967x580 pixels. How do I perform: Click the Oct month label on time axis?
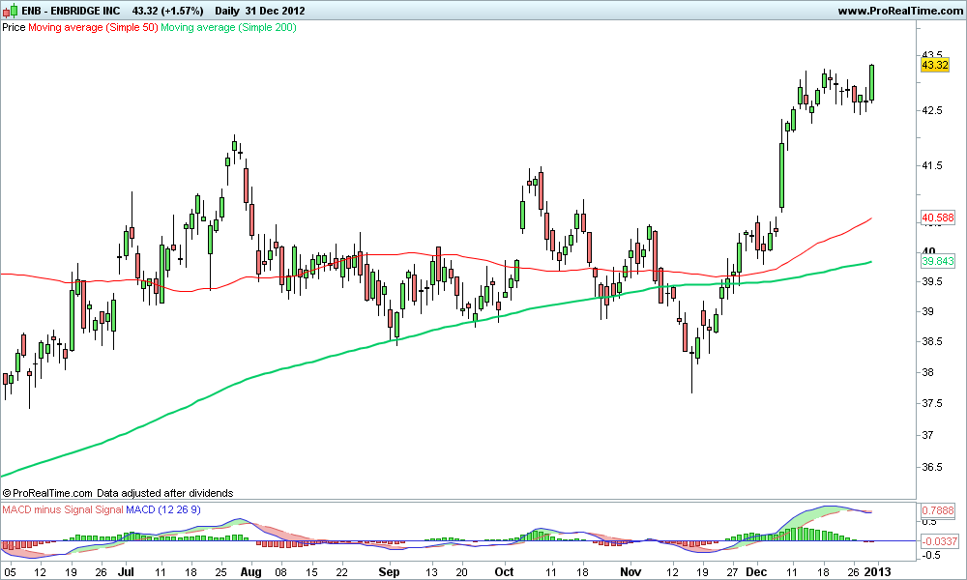point(504,571)
